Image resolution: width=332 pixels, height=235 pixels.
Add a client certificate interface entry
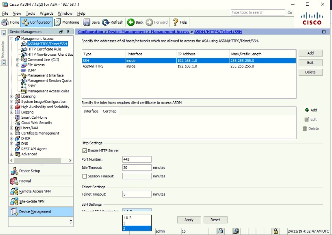click(311, 110)
